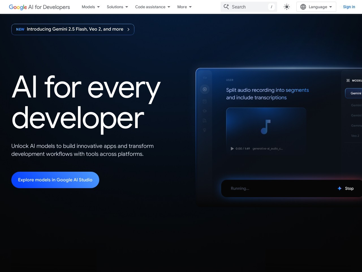
Task: Click the music note audio icon
Action: click(266, 127)
